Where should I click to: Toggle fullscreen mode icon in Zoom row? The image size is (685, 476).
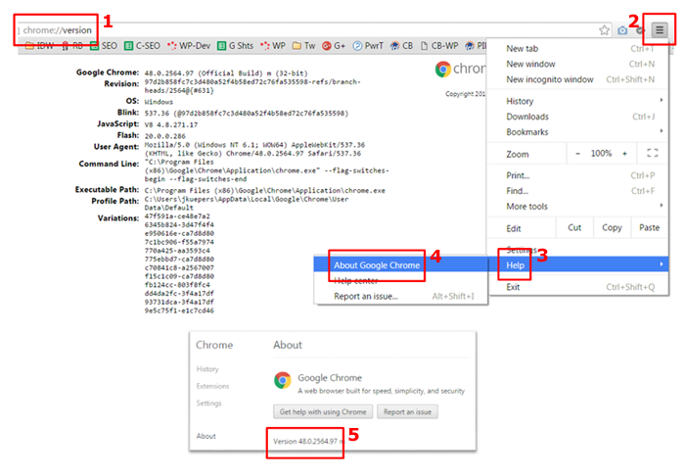(x=653, y=154)
